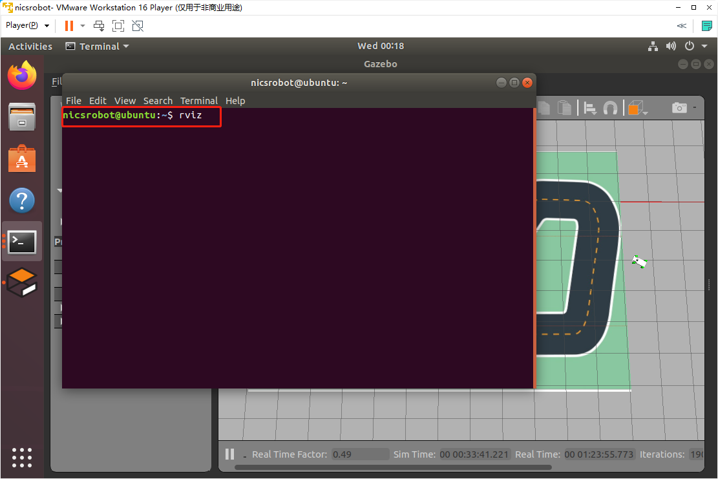Click the nicsrobot@ubuntu terminal prompt
Viewport: 718px width, 479px height.
(x=118, y=115)
